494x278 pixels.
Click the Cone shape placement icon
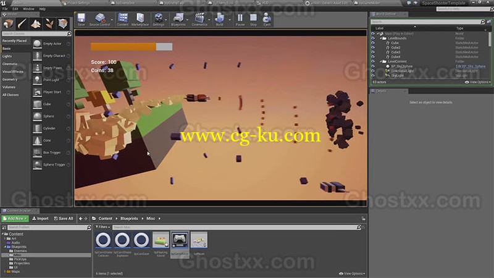pos(37,141)
